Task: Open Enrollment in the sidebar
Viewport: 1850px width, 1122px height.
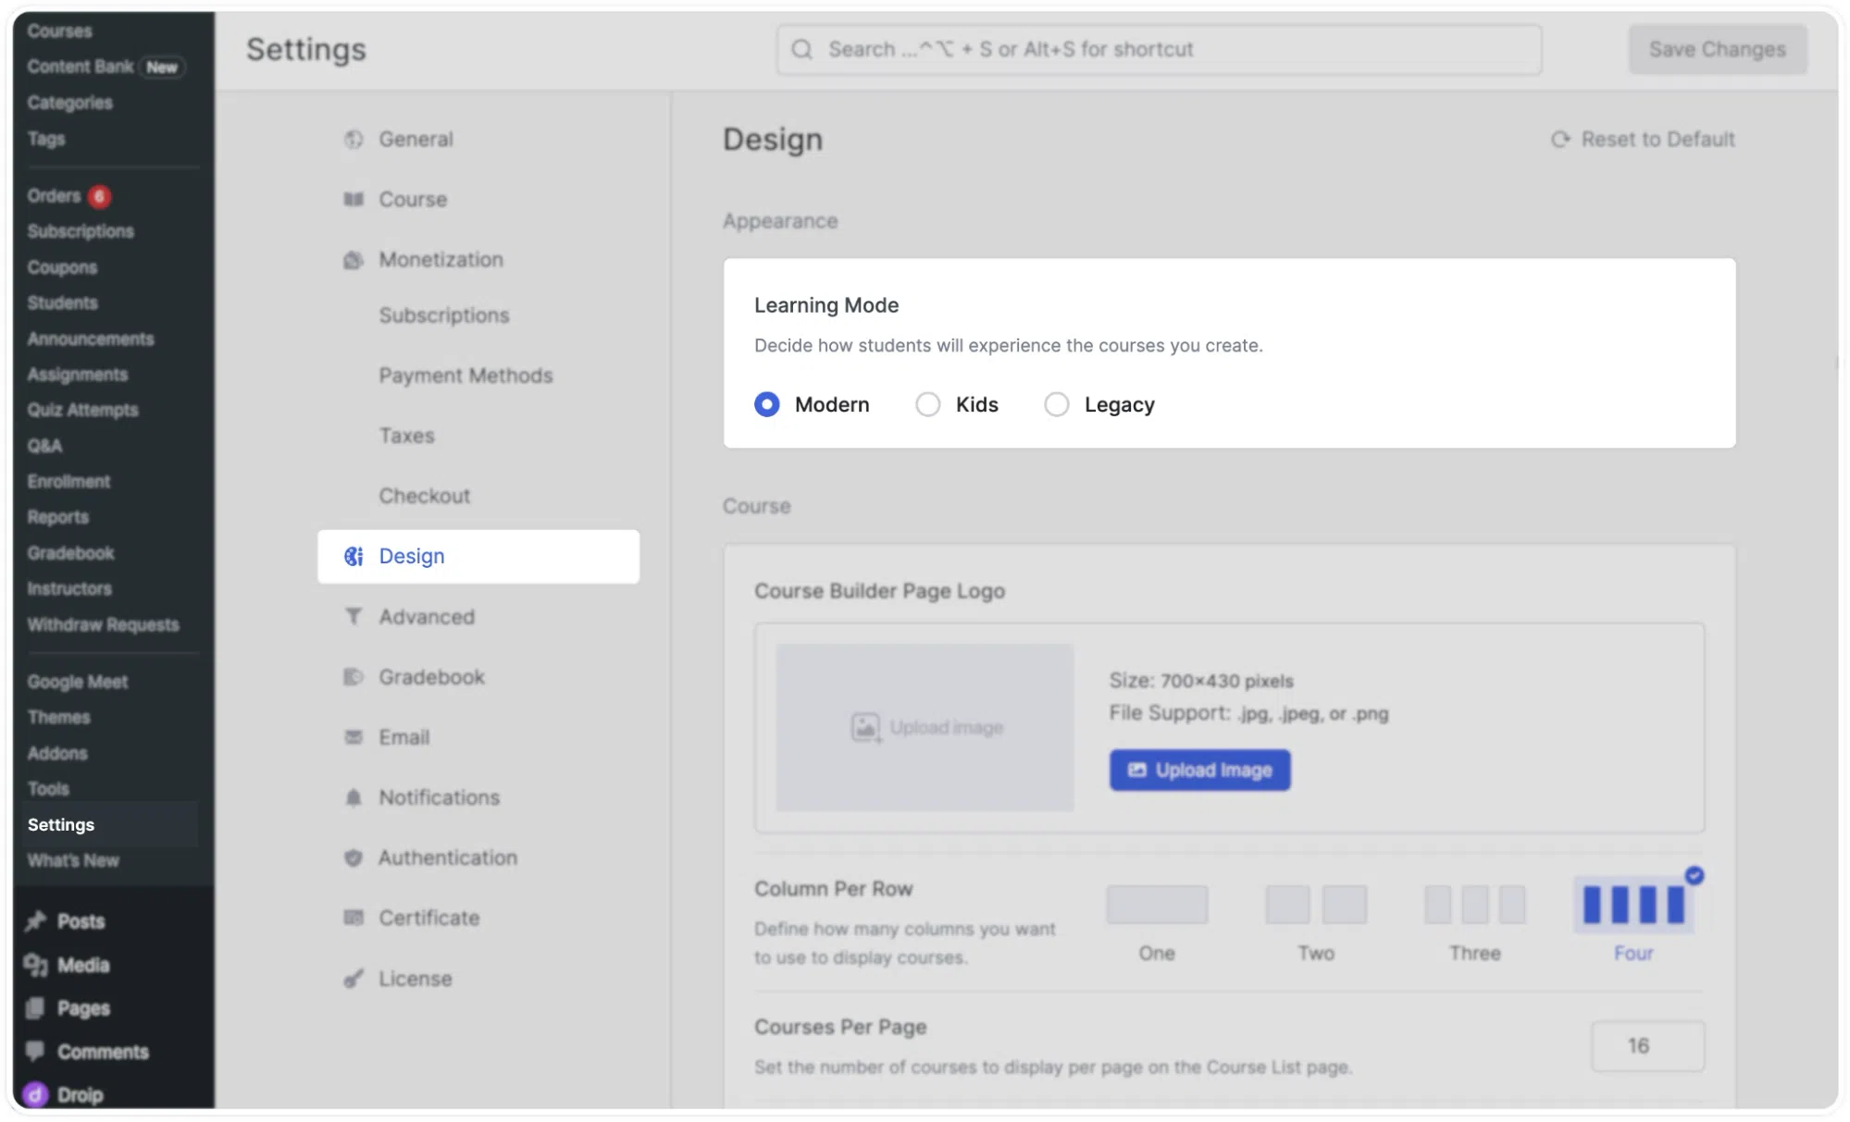Action: tap(68, 481)
